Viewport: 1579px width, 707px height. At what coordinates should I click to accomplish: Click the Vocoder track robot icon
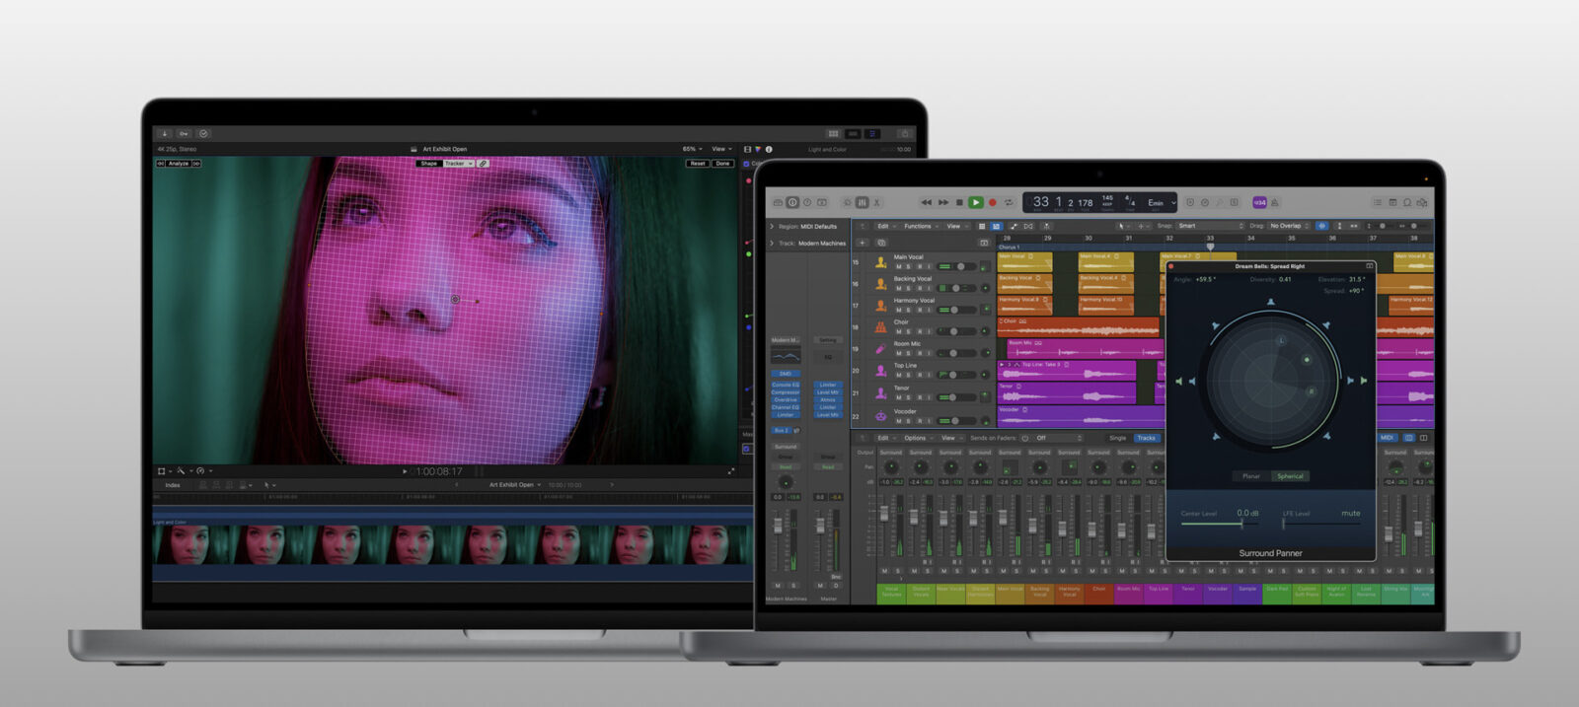880,416
